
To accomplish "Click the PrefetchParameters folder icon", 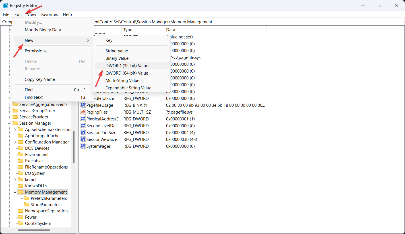I will (x=26, y=198).
